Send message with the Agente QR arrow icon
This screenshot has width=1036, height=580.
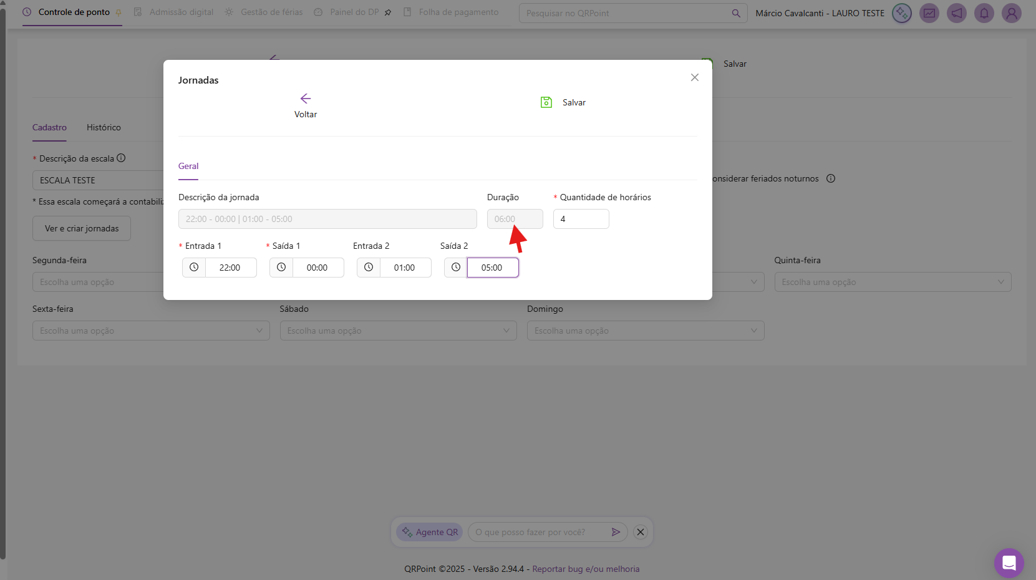tap(616, 532)
